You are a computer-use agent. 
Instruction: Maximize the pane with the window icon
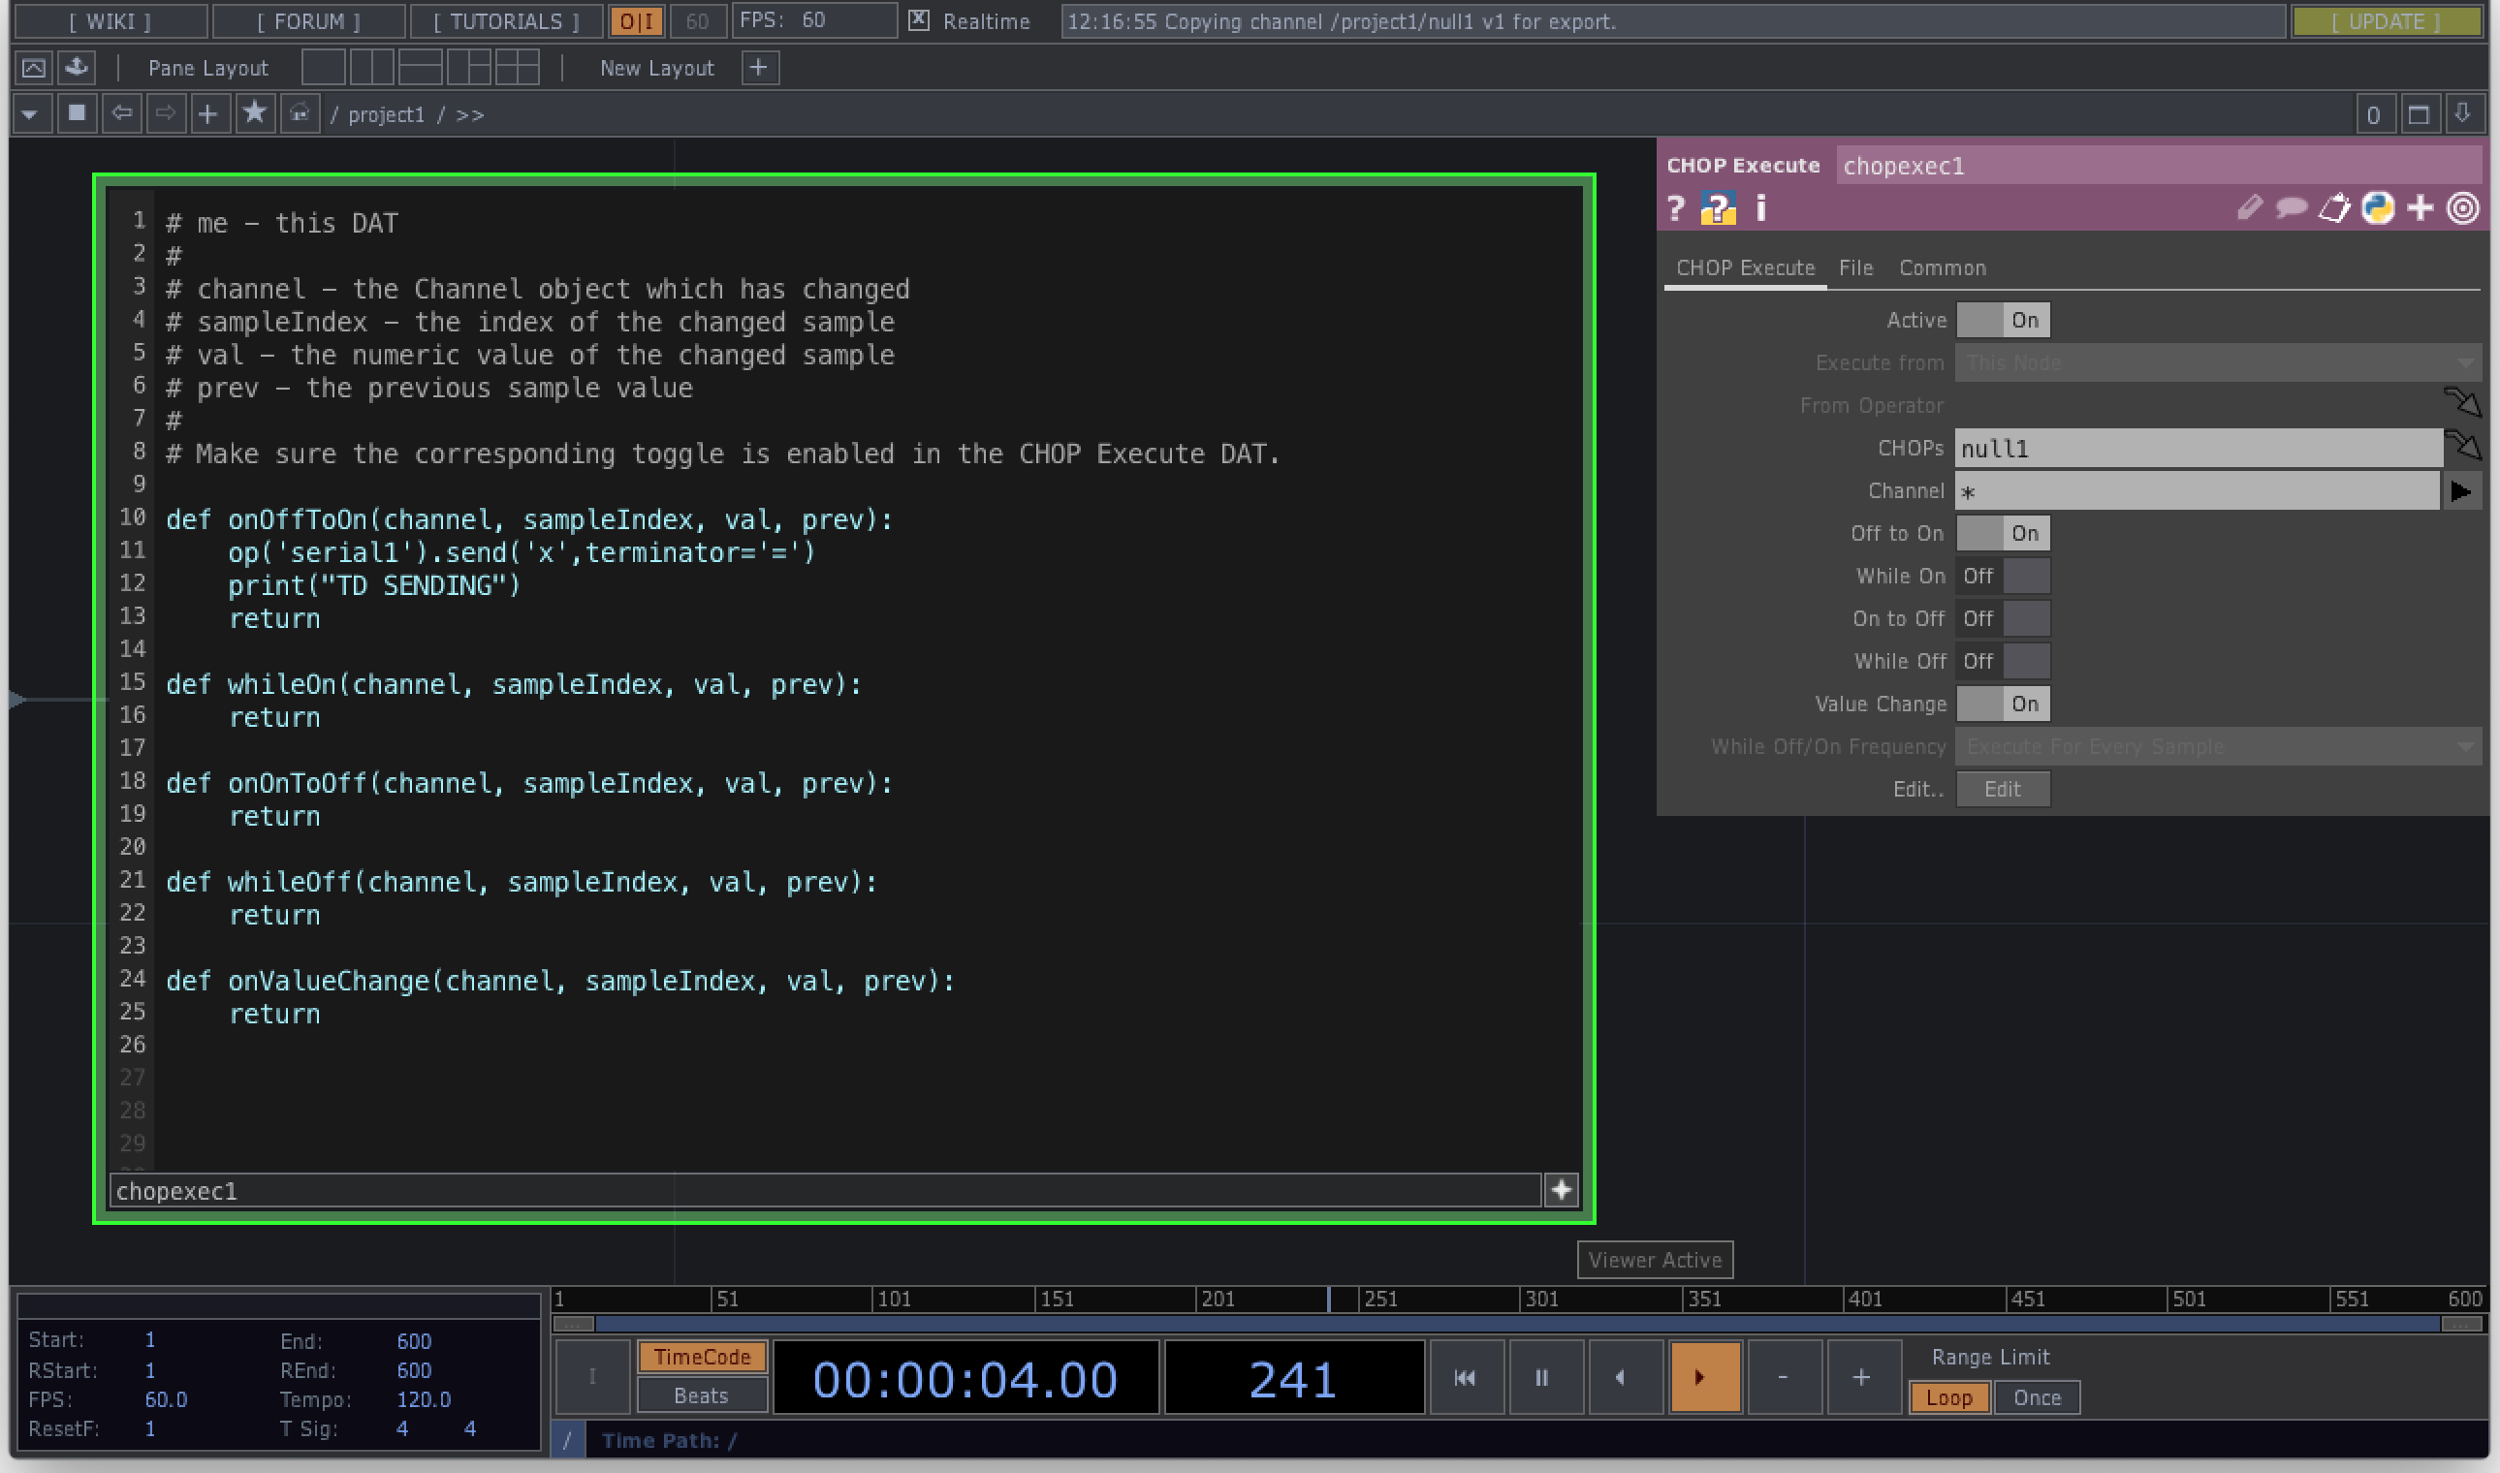coord(2420,114)
